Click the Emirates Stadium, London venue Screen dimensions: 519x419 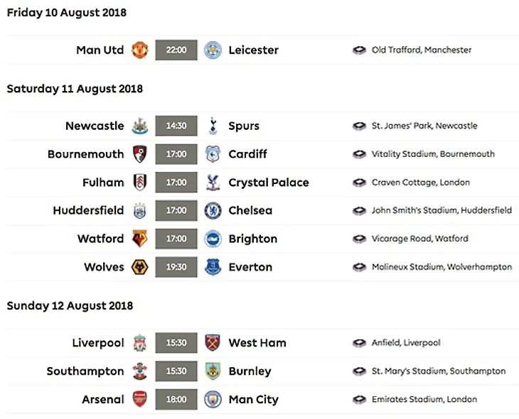(424, 400)
